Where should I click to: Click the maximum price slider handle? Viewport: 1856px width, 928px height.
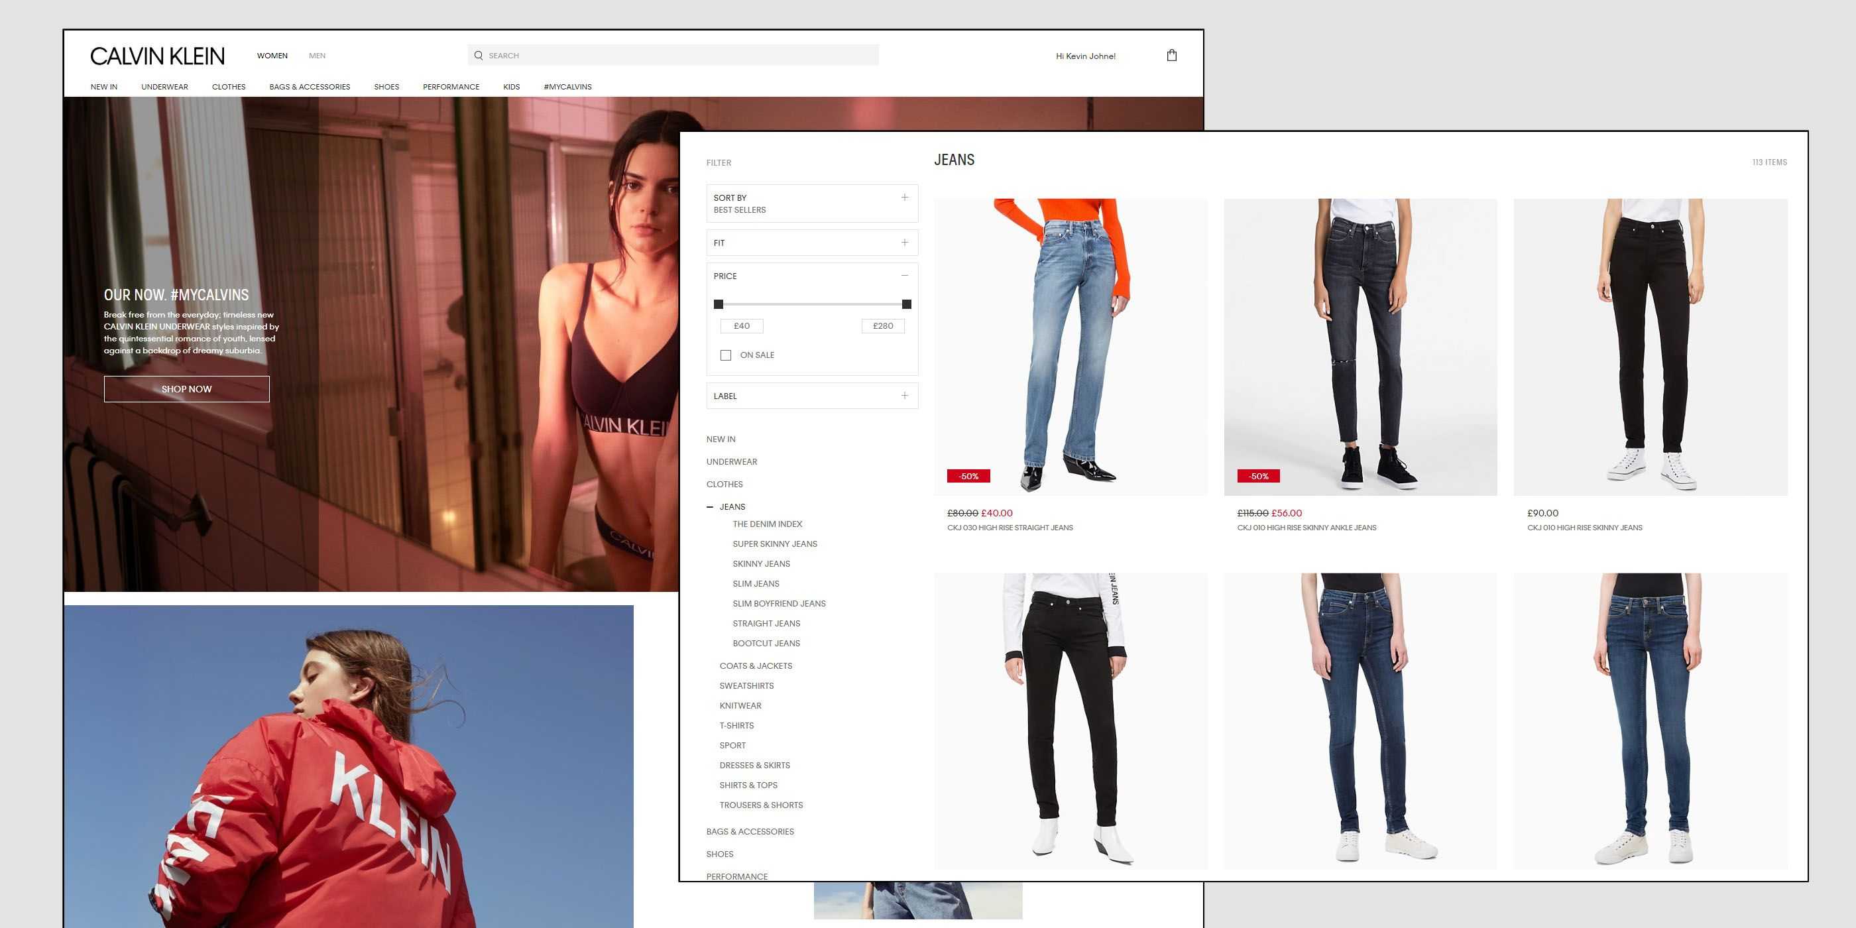pos(906,304)
